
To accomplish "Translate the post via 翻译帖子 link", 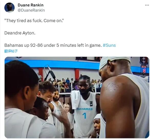I will pyautogui.click(x=11, y=51).
